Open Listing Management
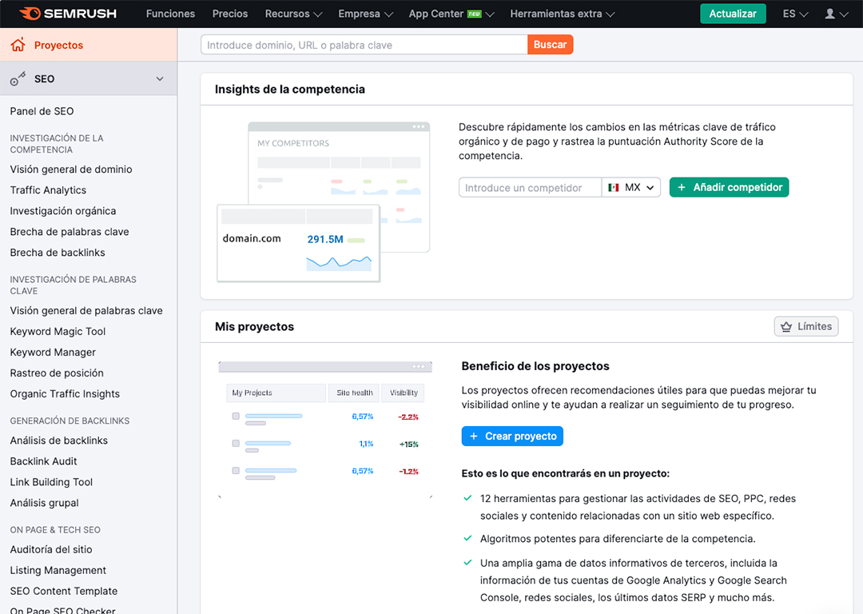The width and height of the screenshot is (863, 614). [58, 571]
